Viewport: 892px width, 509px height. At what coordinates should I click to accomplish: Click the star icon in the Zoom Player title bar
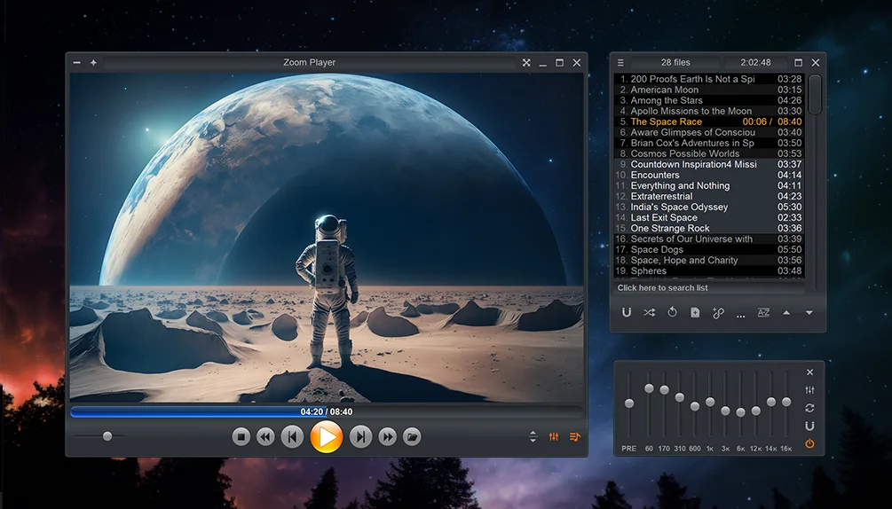click(93, 62)
